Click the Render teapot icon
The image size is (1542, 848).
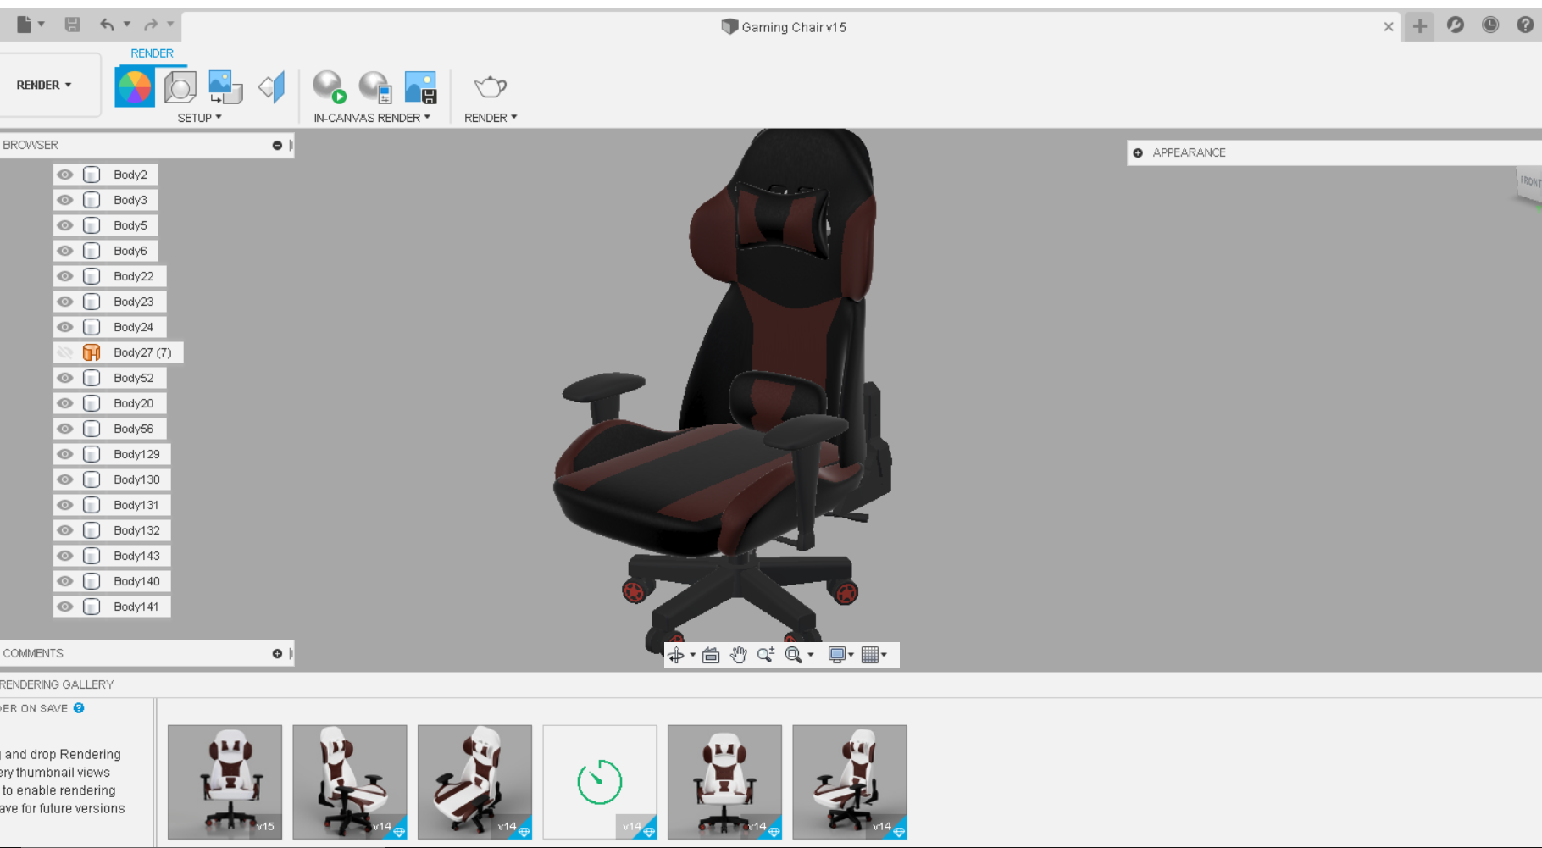[x=490, y=87]
